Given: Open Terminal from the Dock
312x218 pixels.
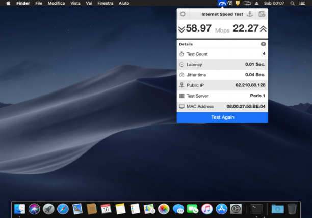Looking at the screenshot, I should pyautogui.click(x=256, y=209).
